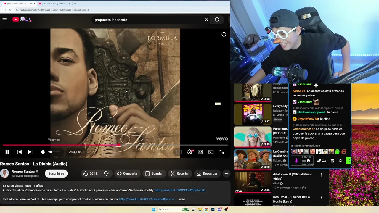Play the Paramore 3:19 suggested video
The width and height of the screenshot is (379, 213).
click(x=253, y=137)
